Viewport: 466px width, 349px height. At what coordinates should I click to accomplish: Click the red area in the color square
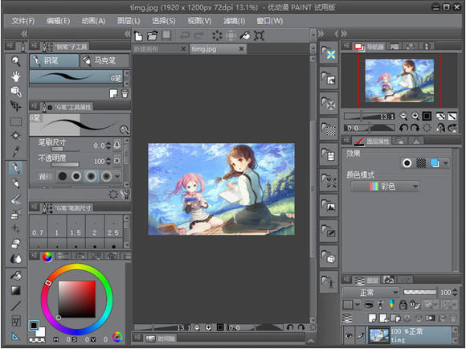point(89,287)
